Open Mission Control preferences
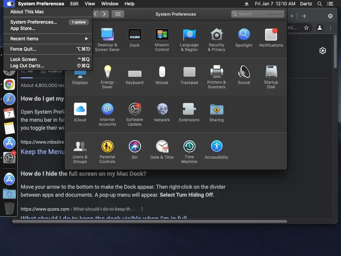Viewport: 341px width, 256px height. [x=162, y=40]
